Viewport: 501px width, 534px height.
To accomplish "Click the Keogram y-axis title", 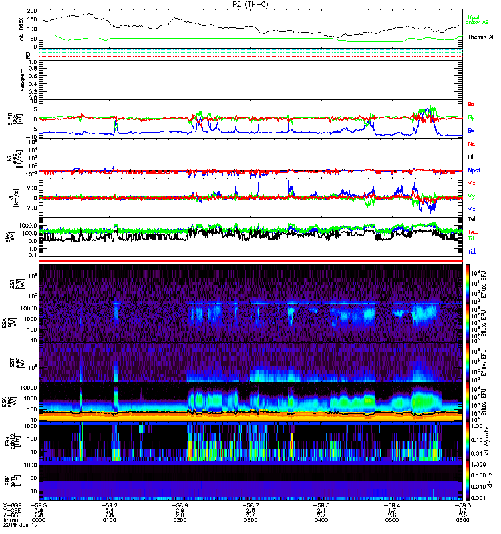I will tap(22, 80).
